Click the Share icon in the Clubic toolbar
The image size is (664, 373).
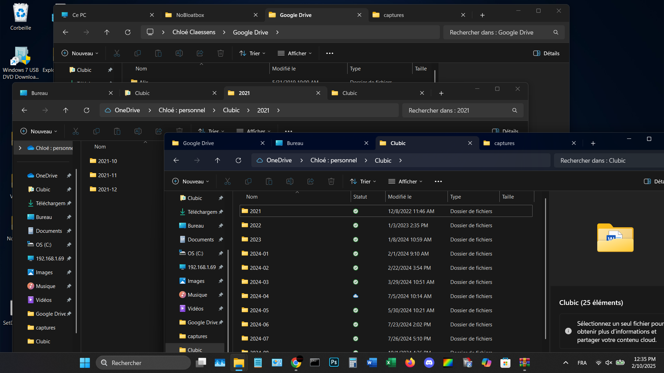tap(310, 181)
